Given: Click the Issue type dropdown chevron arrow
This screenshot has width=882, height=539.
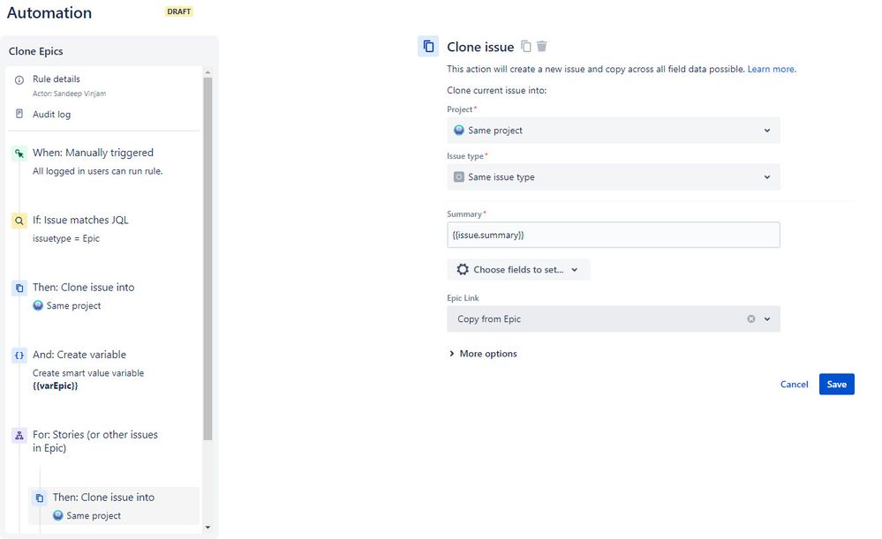Looking at the screenshot, I should point(766,177).
